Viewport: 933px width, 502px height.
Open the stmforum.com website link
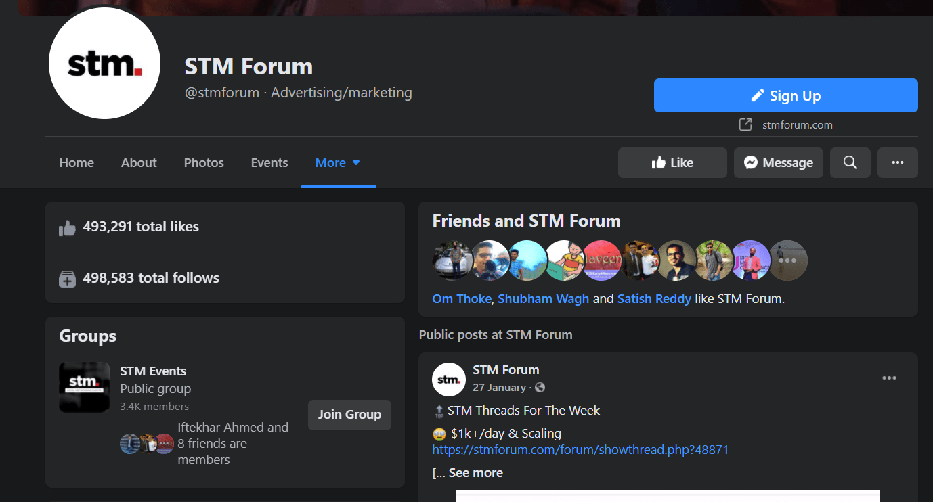point(797,124)
